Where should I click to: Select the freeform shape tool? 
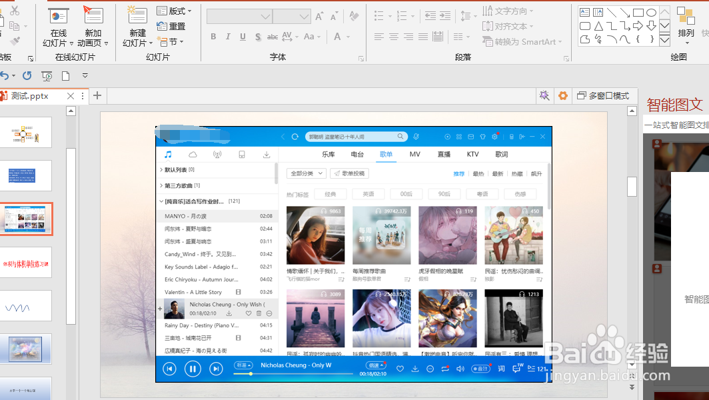(x=584, y=39)
